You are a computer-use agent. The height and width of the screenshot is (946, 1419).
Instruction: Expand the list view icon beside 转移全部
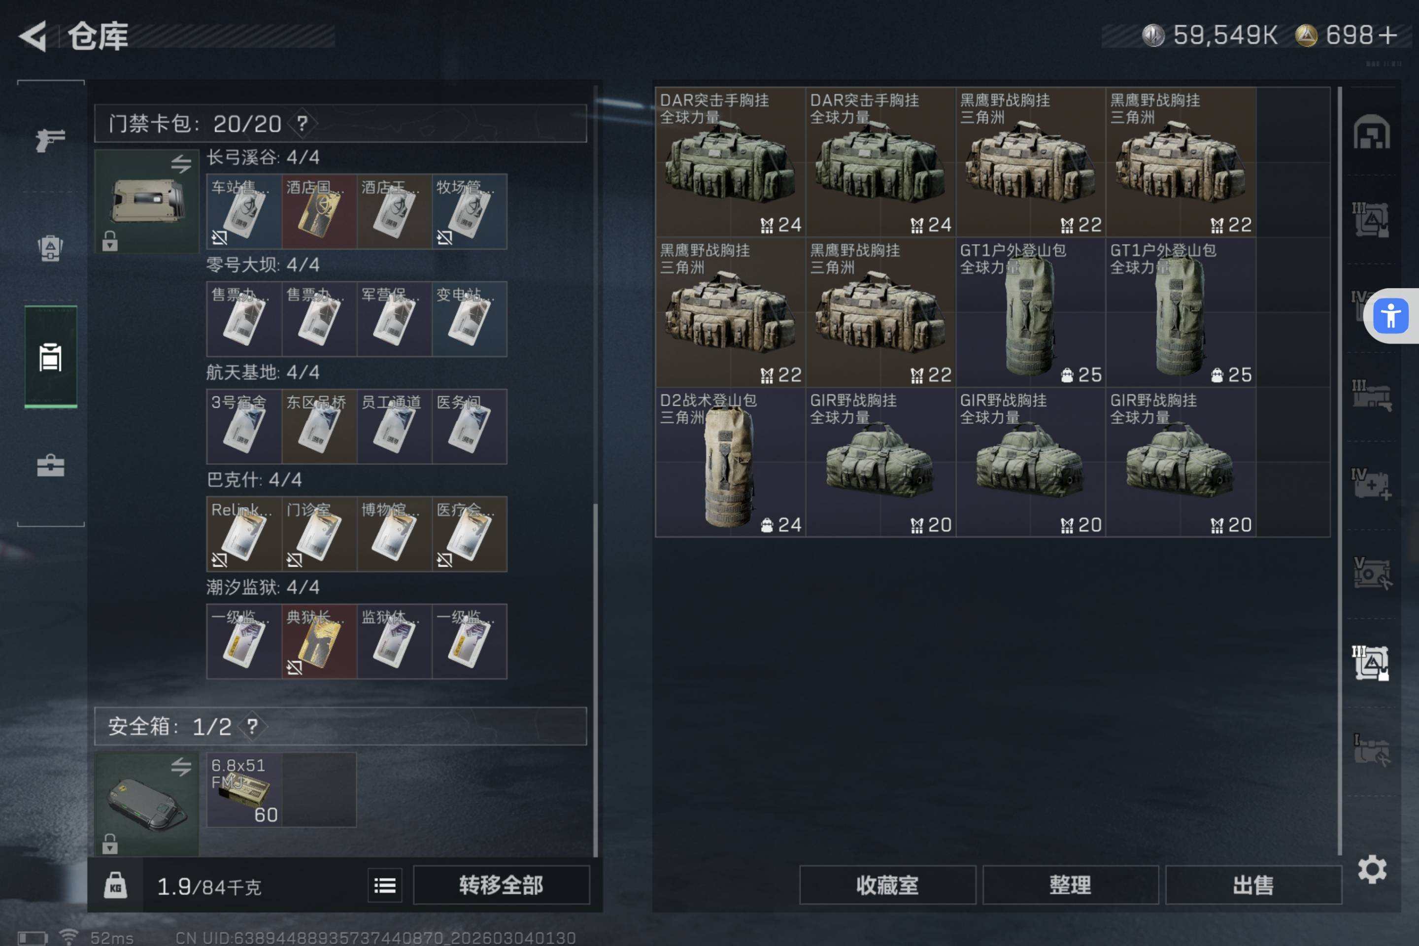point(385,885)
